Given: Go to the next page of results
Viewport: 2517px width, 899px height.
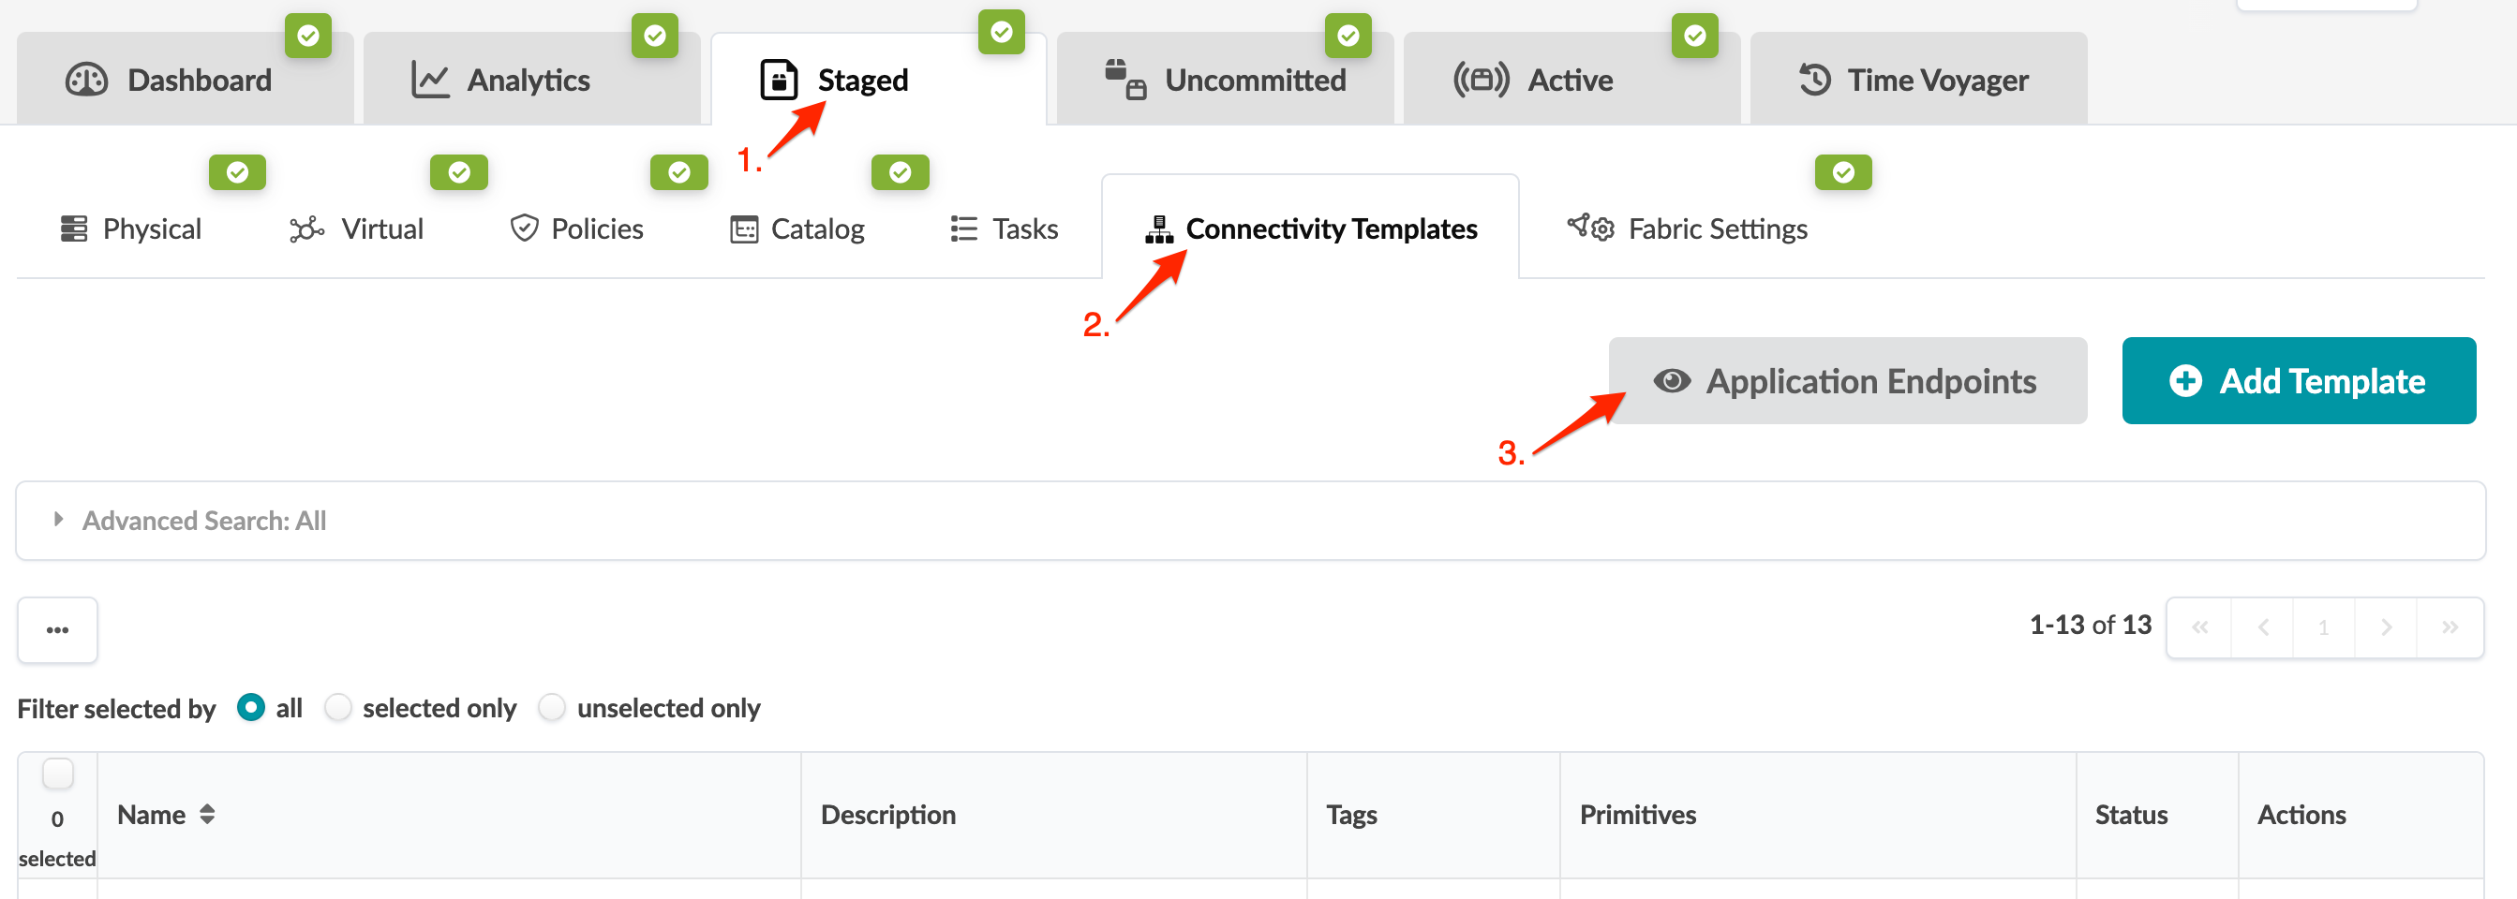Looking at the screenshot, I should click(2385, 627).
